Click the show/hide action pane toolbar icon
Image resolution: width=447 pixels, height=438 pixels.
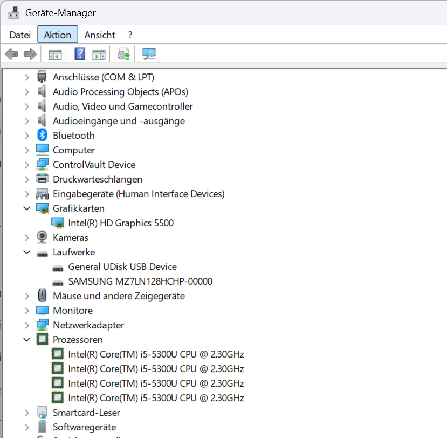coord(99,54)
